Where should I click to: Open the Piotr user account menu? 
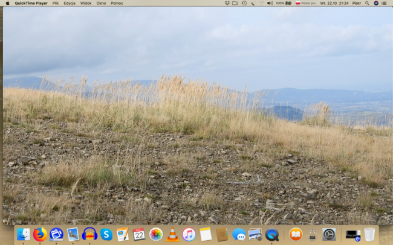(356, 3)
